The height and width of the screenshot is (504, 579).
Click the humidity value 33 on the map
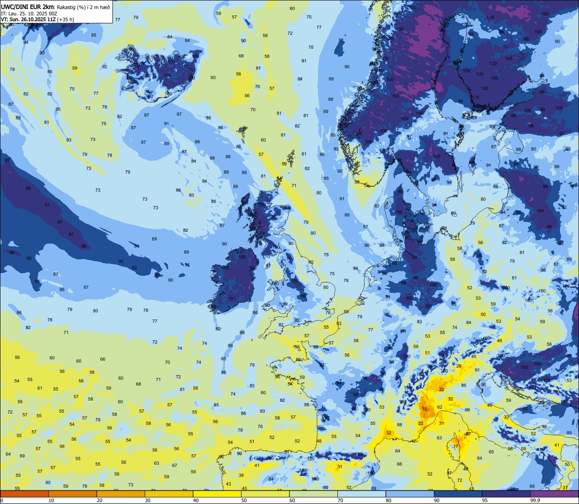tap(506, 417)
